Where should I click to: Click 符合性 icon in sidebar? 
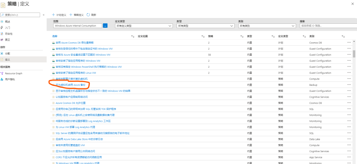2,34
